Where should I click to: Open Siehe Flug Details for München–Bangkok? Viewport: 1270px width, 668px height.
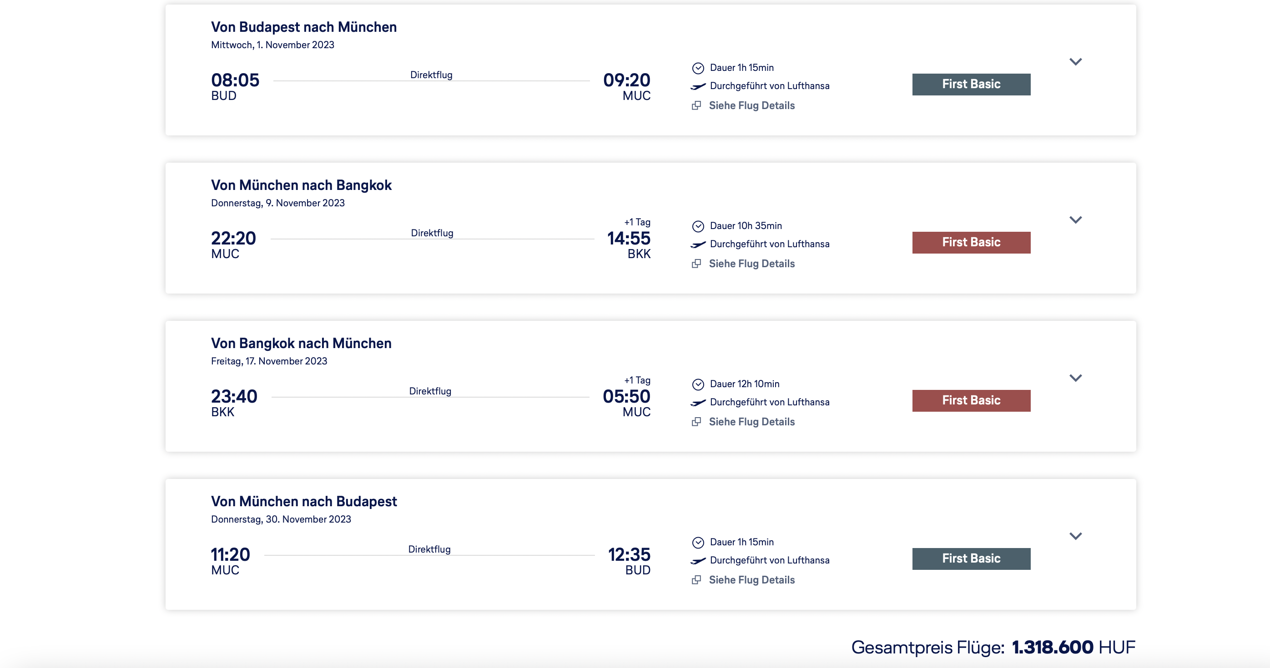tap(751, 264)
